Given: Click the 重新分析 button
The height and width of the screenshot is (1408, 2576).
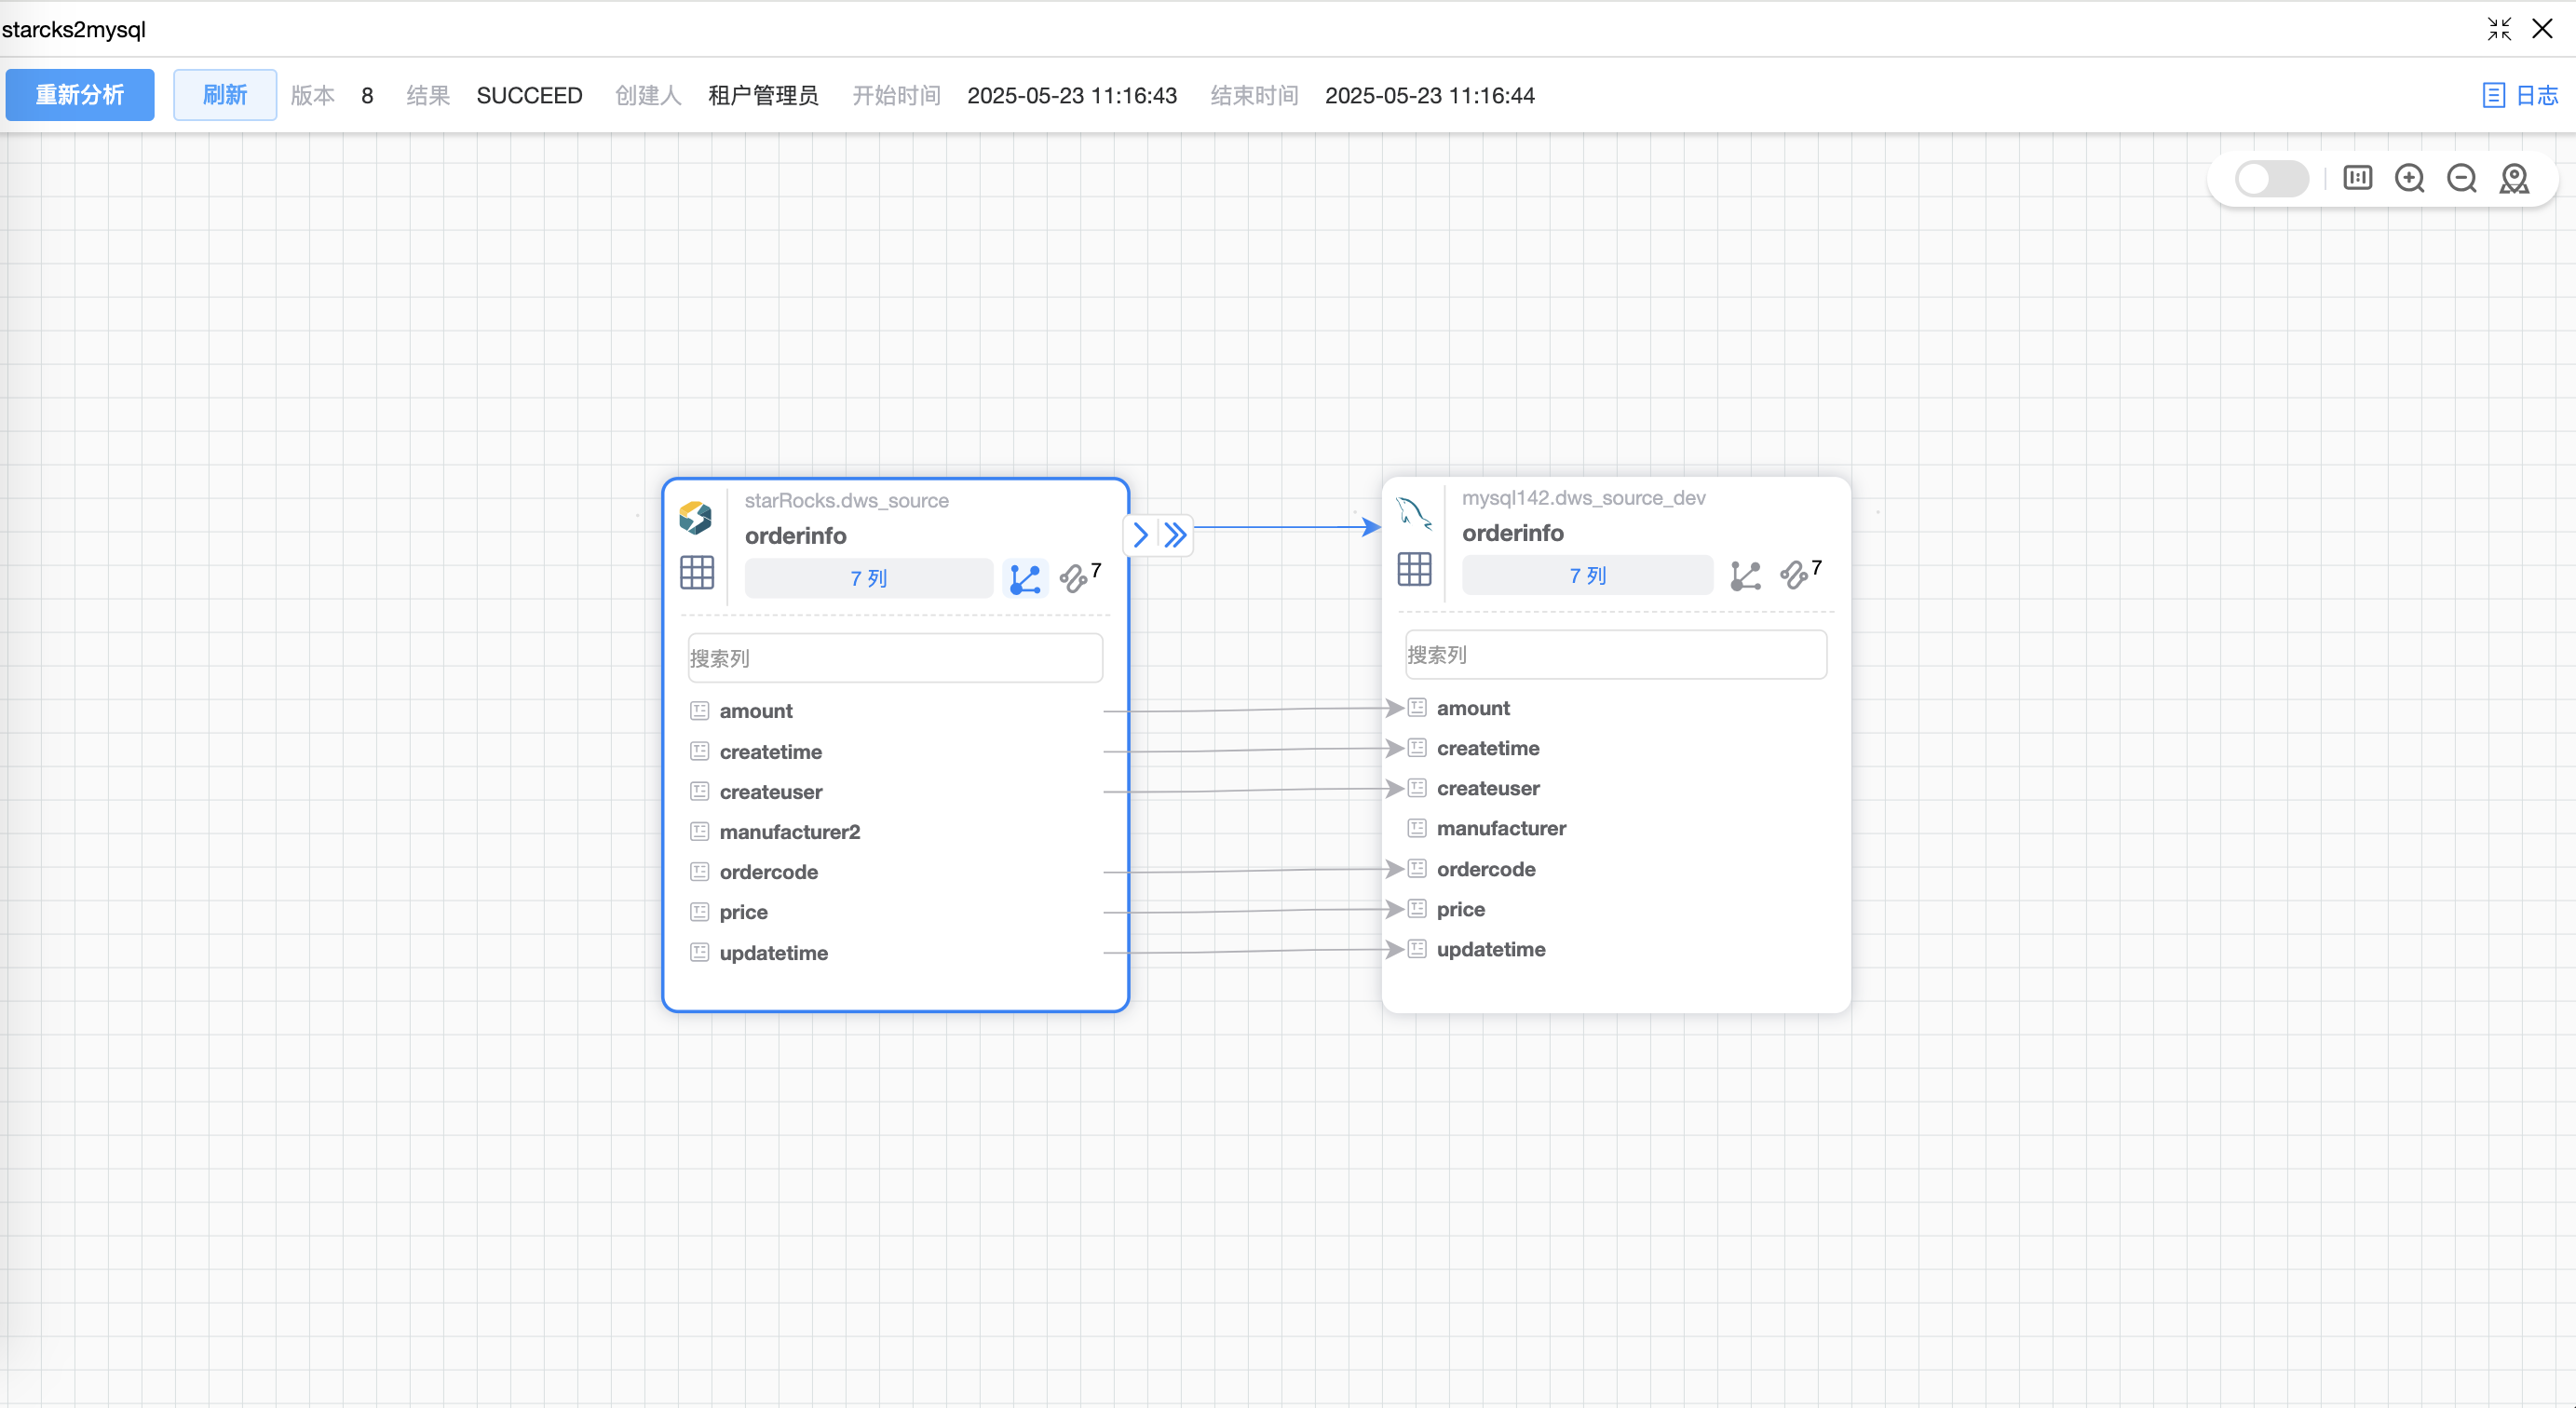Looking at the screenshot, I should tap(80, 95).
